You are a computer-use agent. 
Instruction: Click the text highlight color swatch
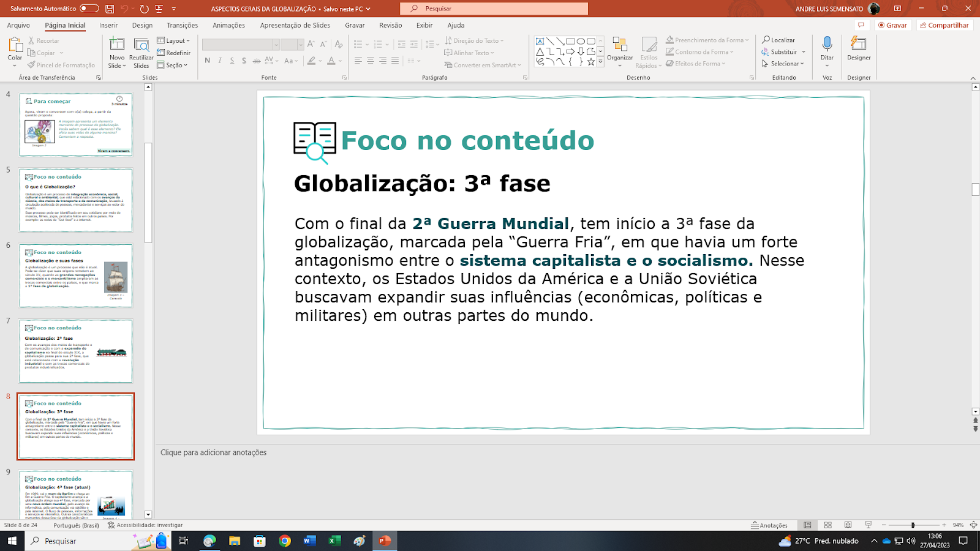312,61
